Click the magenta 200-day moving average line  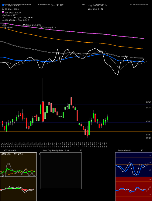[72, 32]
